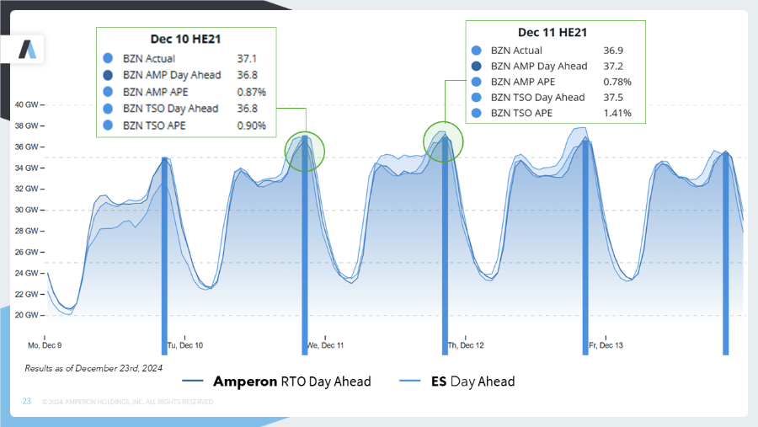Click BZN TSO APE dot in Dec 11 tooltip
758x427 pixels.
[x=476, y=113]
